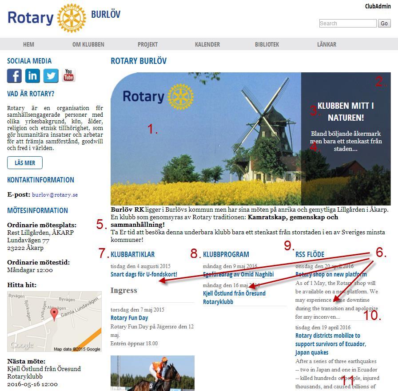Open Kjell Östlund från Öresund Rotaryklubb program
Screen dimensions: 398x391
(x=234, y=297)
